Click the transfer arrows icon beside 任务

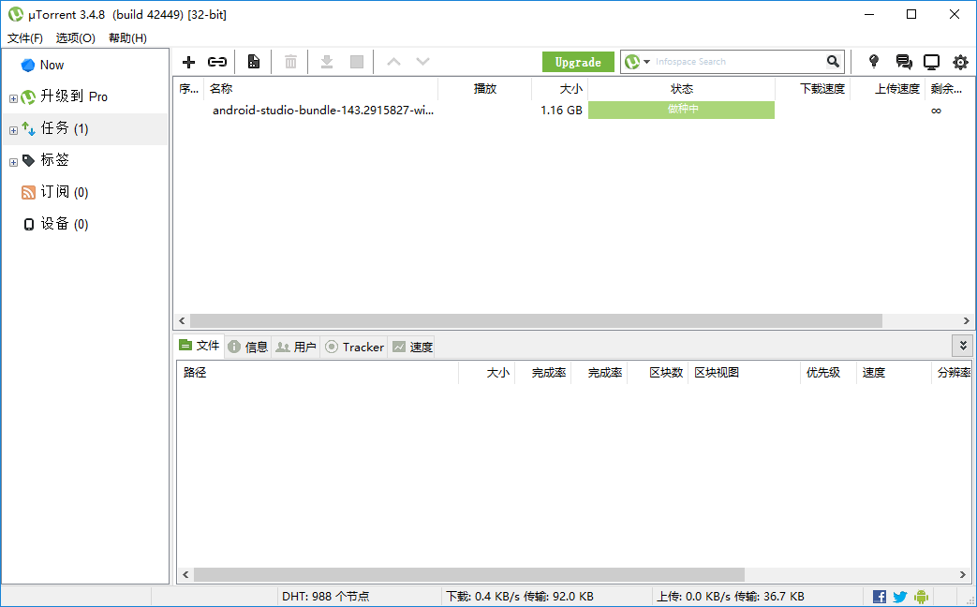click(x=29, y=128)
